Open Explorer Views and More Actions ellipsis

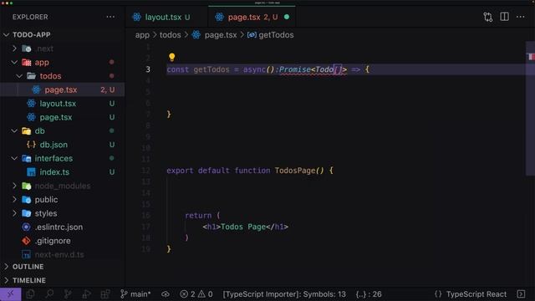(x=110, y=17)
